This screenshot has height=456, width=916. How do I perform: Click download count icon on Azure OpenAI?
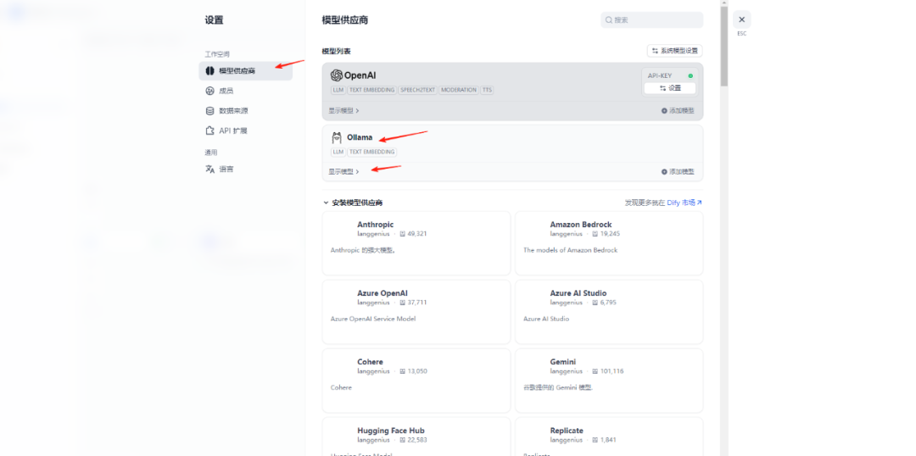[x=403, y=303]
